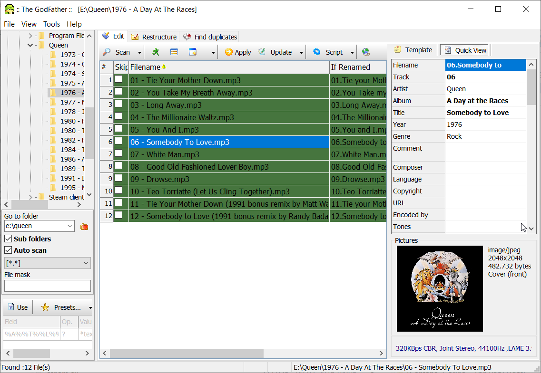Check Skip for The Millionaire Waltz
Viewport: 541px width, 373px height.
click(118, 116)
